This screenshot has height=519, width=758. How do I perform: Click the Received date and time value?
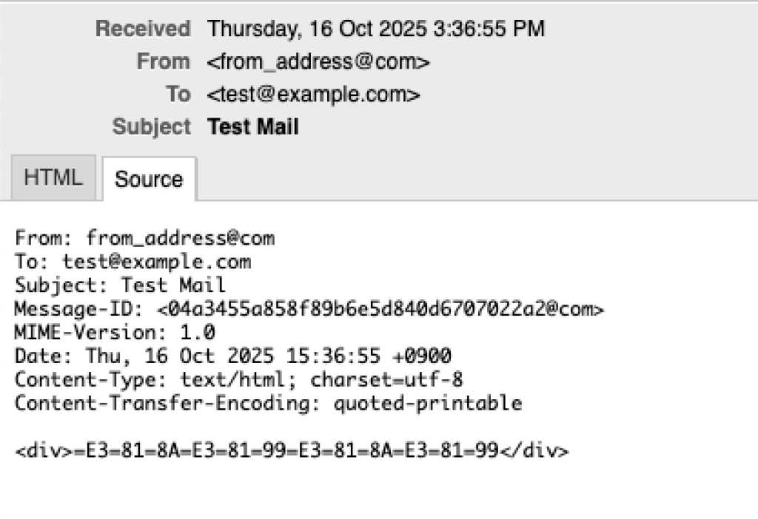376,30
